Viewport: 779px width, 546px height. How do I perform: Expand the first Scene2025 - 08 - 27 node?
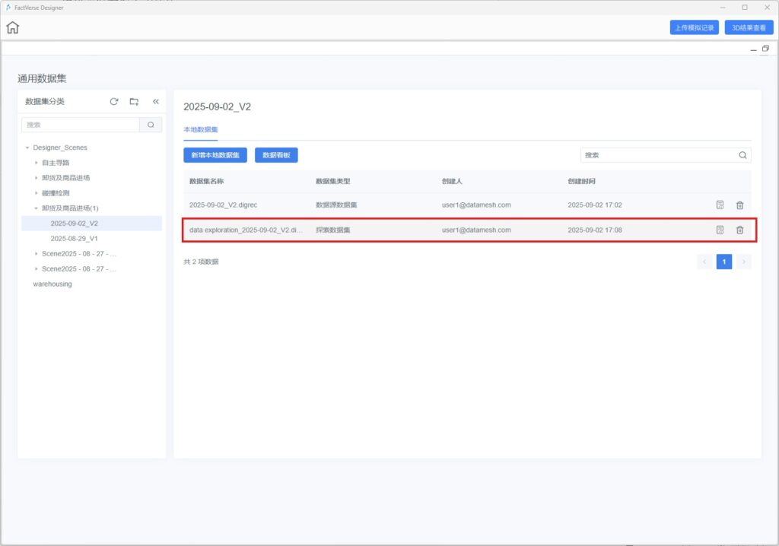[x=37, y=254]
